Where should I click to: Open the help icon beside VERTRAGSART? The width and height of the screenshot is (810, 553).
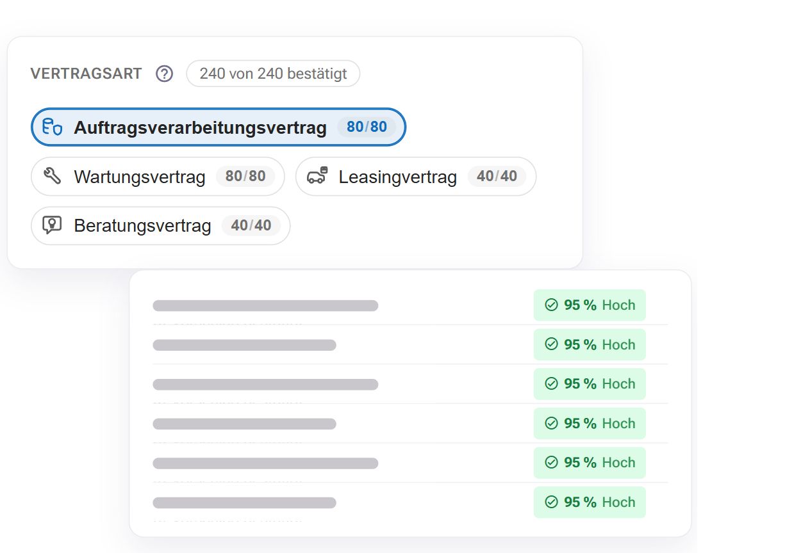pos(165,74)
